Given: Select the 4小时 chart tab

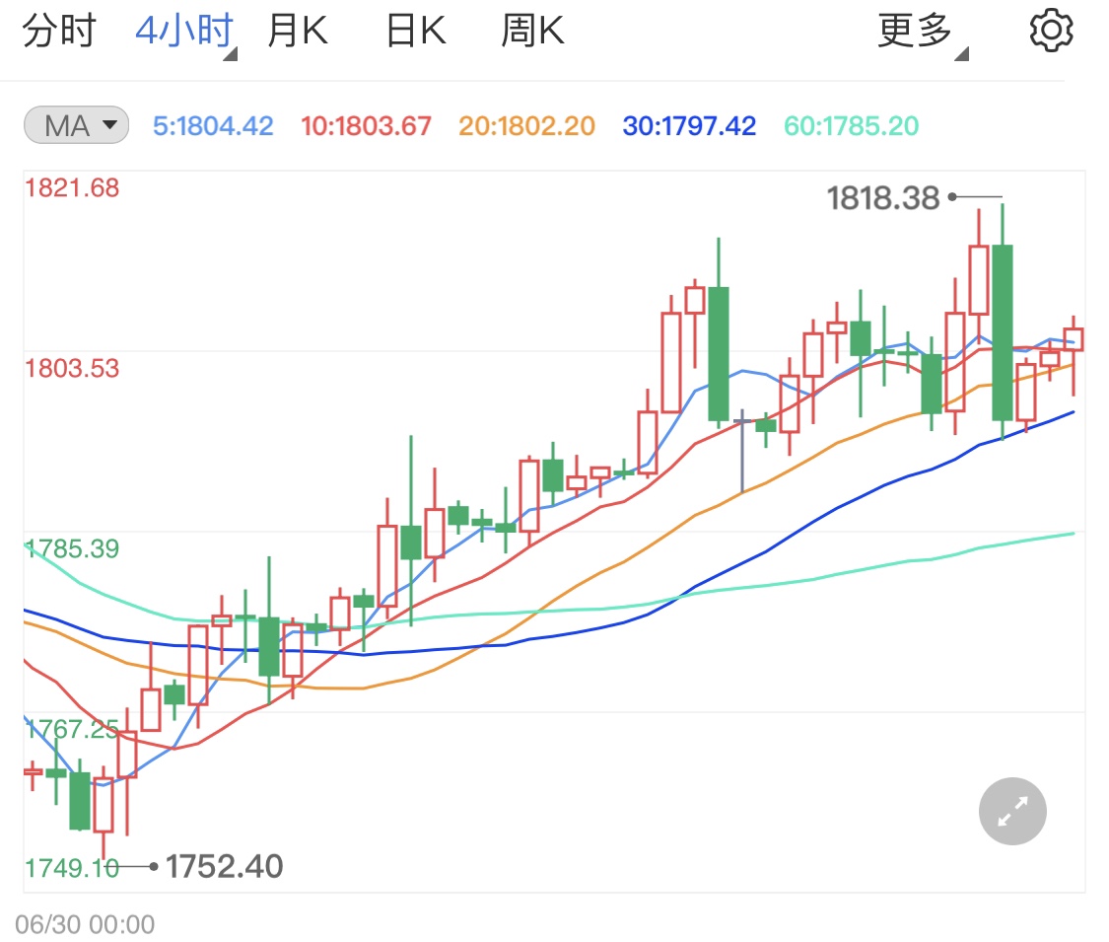Looking at the screenshot, I should click(185, 33).
